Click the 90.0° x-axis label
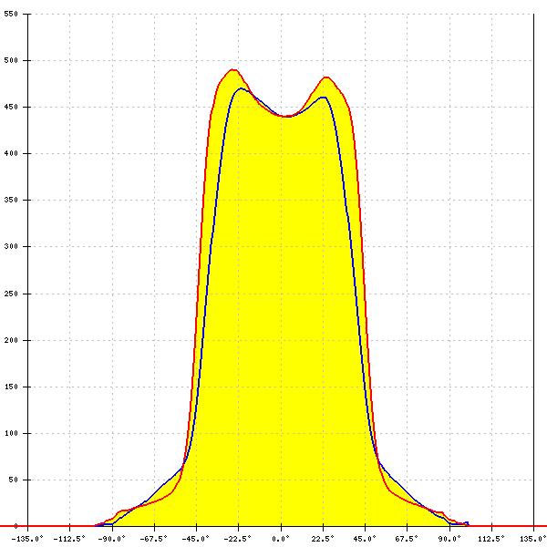547x547 pixels. [449, 539]
